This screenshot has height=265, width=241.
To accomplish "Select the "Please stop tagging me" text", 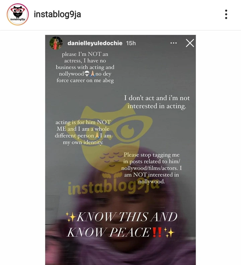I will (151, 168).
